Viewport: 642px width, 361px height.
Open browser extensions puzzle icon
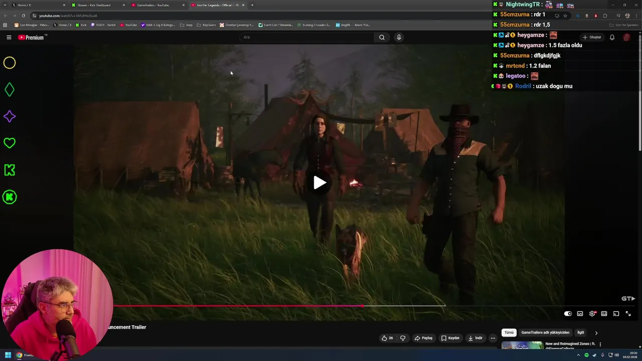point(605,16)
